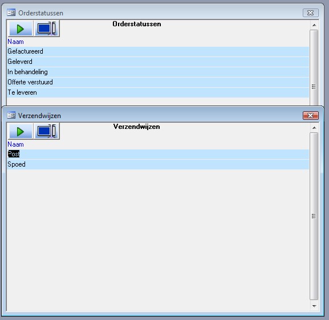Select the In behandeling row
The height and width of the screenshot is (320, 329).
coord(158,72)
